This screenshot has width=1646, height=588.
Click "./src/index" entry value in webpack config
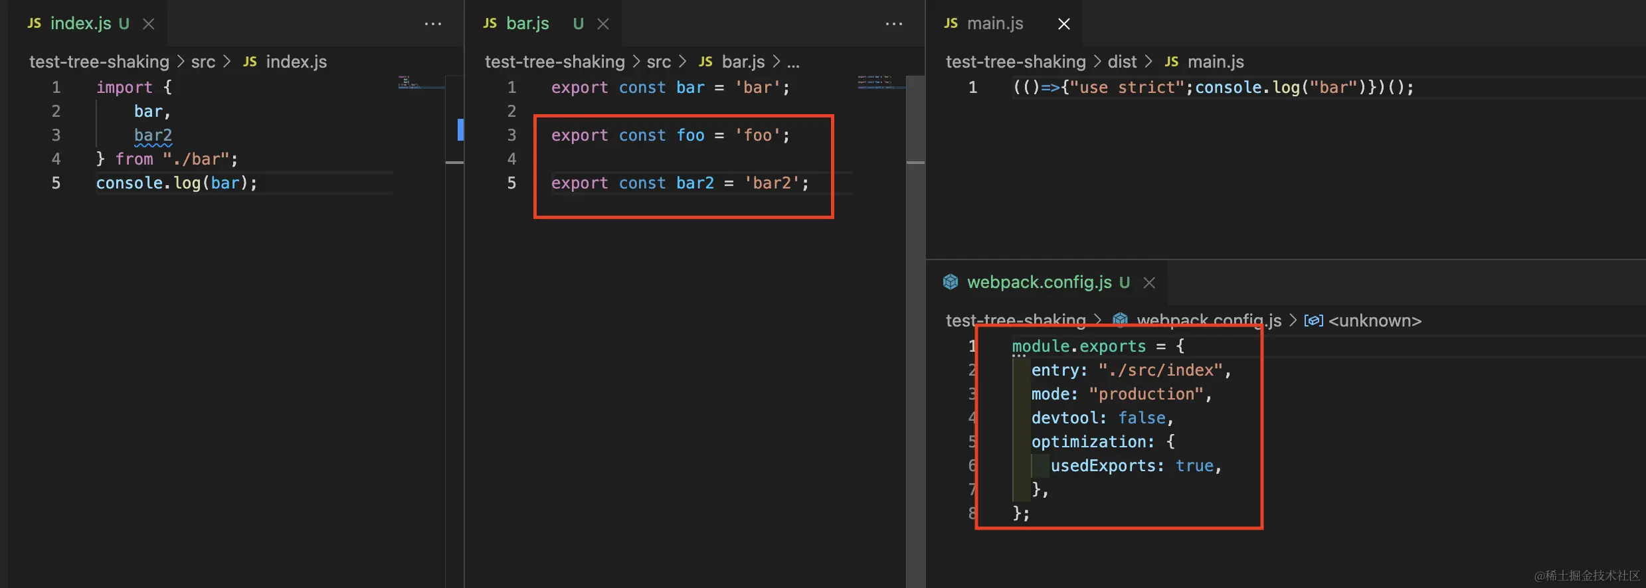(x=1160, y=370)
